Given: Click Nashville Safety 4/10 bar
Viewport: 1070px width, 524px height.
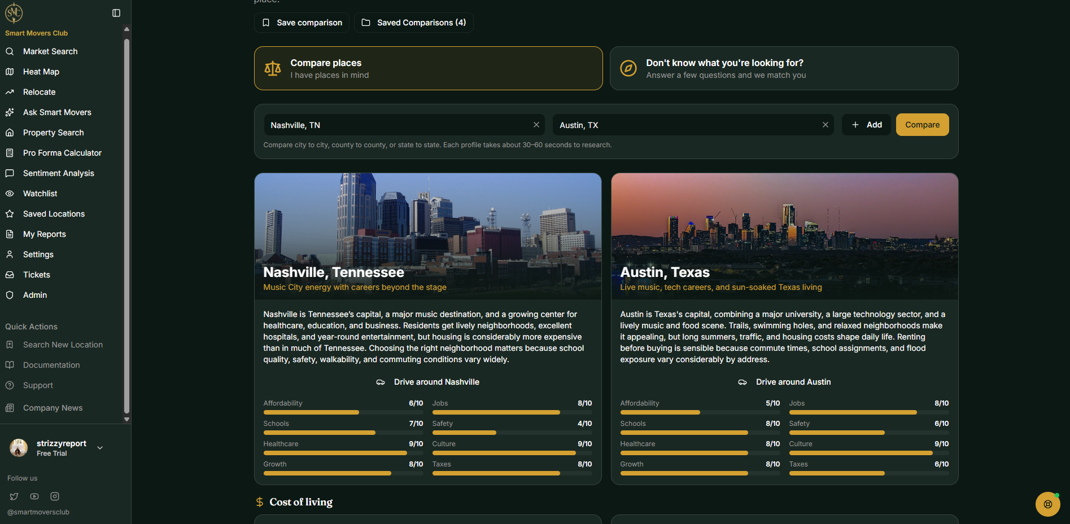Looking at the screenshot, I should (512, 433).
